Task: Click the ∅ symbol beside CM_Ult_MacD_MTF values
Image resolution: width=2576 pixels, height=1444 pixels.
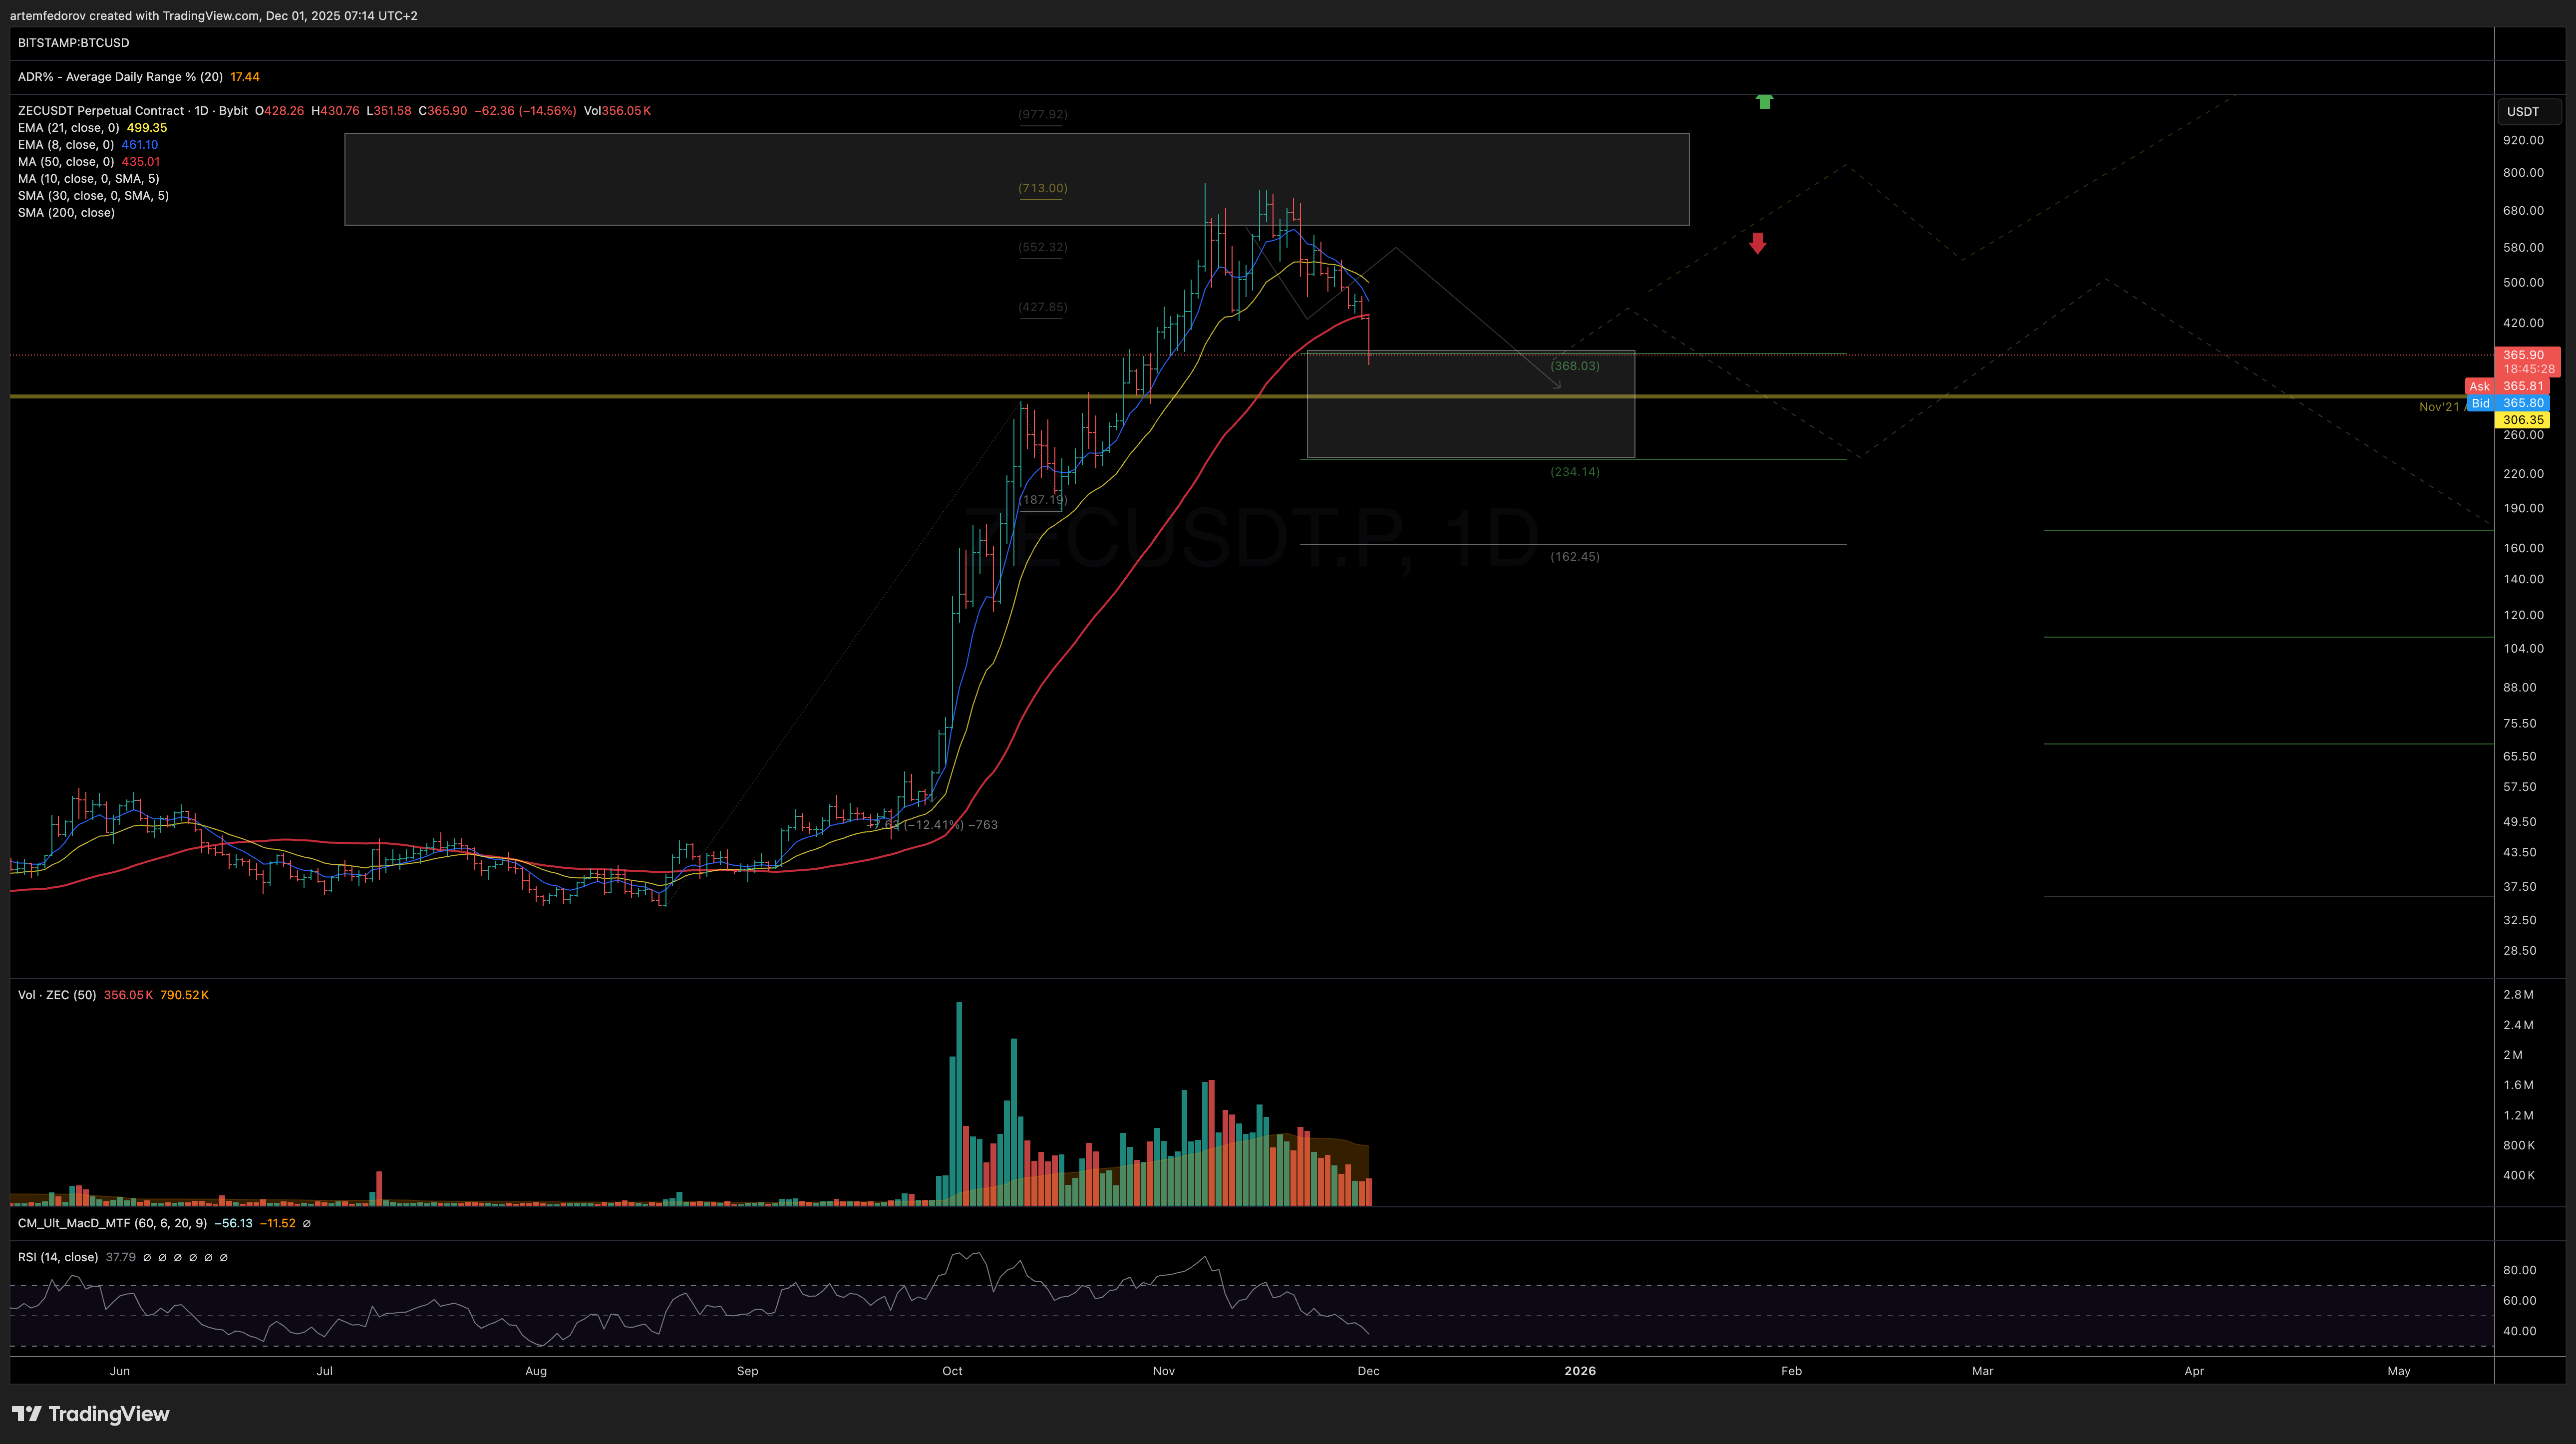Action: (x=306, y=1223)
